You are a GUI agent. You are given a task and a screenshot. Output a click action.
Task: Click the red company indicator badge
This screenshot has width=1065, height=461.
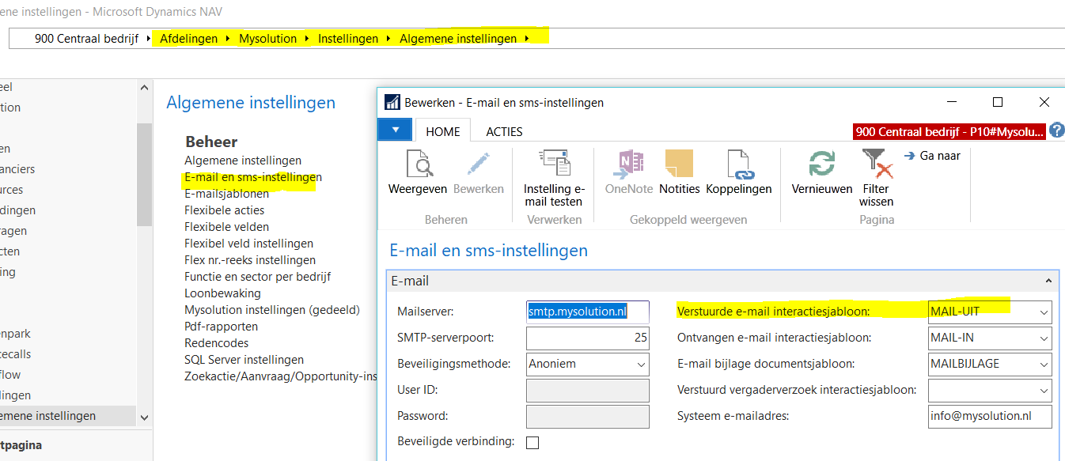[x=949, y=131]
